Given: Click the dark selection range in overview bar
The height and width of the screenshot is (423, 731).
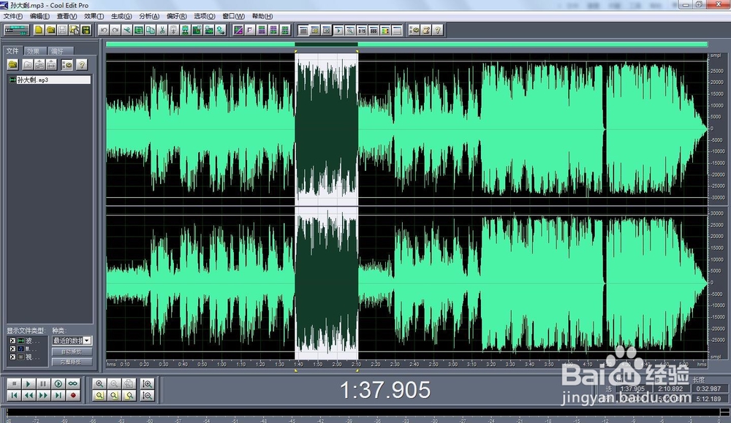Looking at the screenshot, I should coord(326,45).
